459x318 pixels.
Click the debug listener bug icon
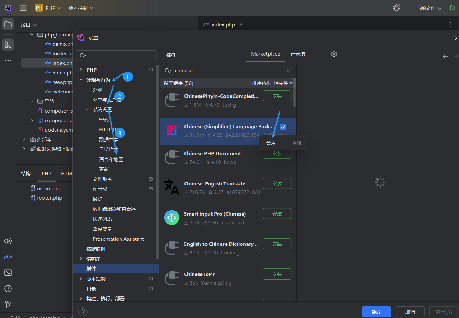(397, 8)
